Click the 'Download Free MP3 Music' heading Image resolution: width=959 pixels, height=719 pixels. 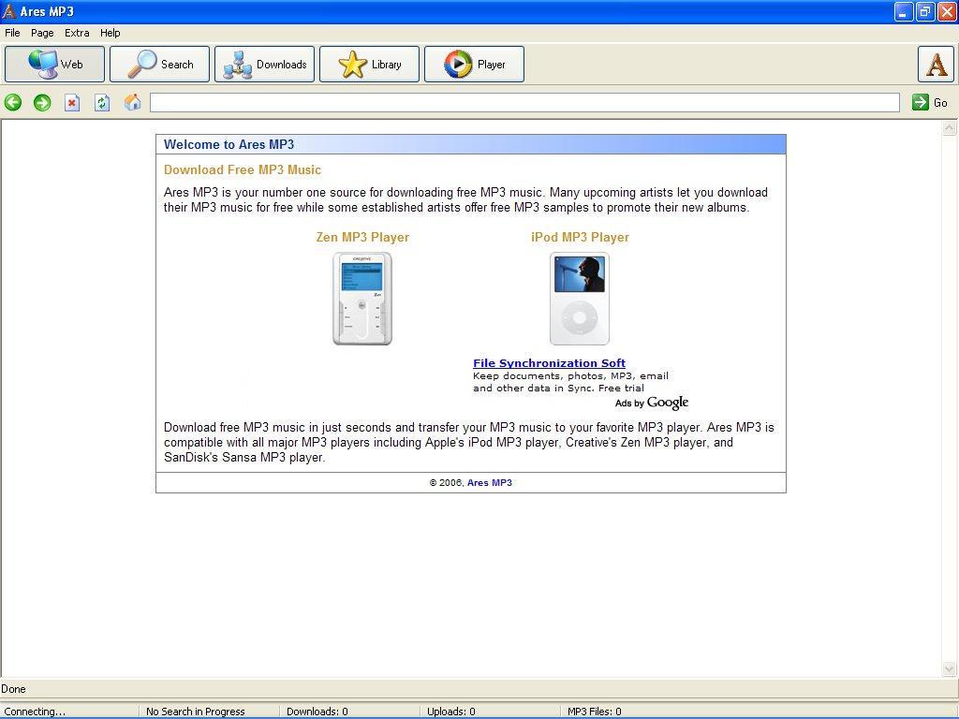tap(243, 170)
